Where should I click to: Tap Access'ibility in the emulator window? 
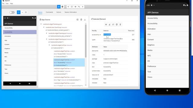[x=167, y=18]
